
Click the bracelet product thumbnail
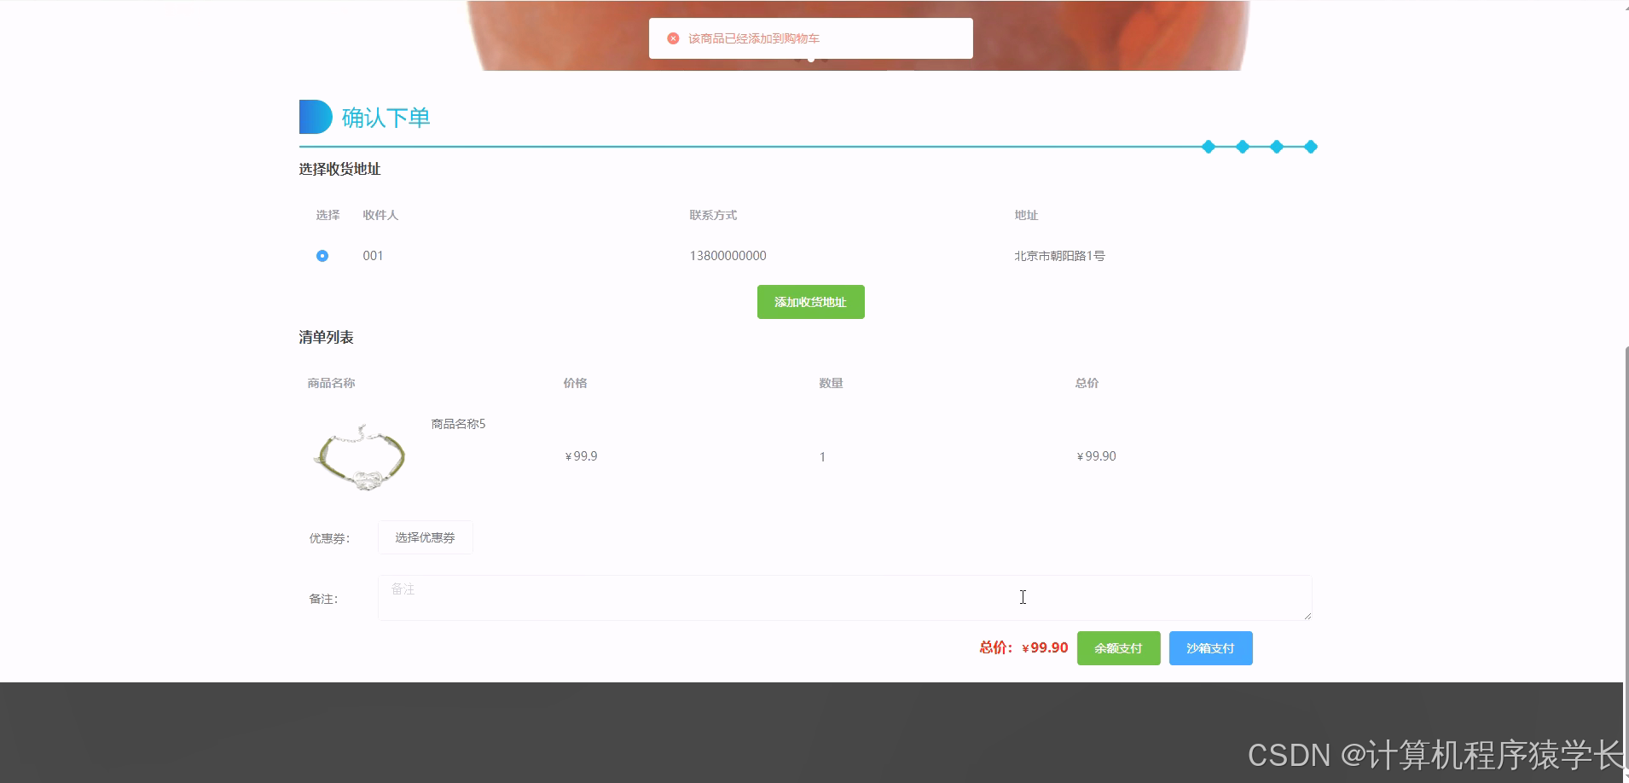359,457
